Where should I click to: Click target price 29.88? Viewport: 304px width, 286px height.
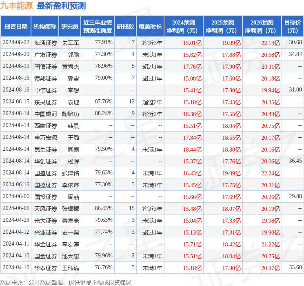295,196
